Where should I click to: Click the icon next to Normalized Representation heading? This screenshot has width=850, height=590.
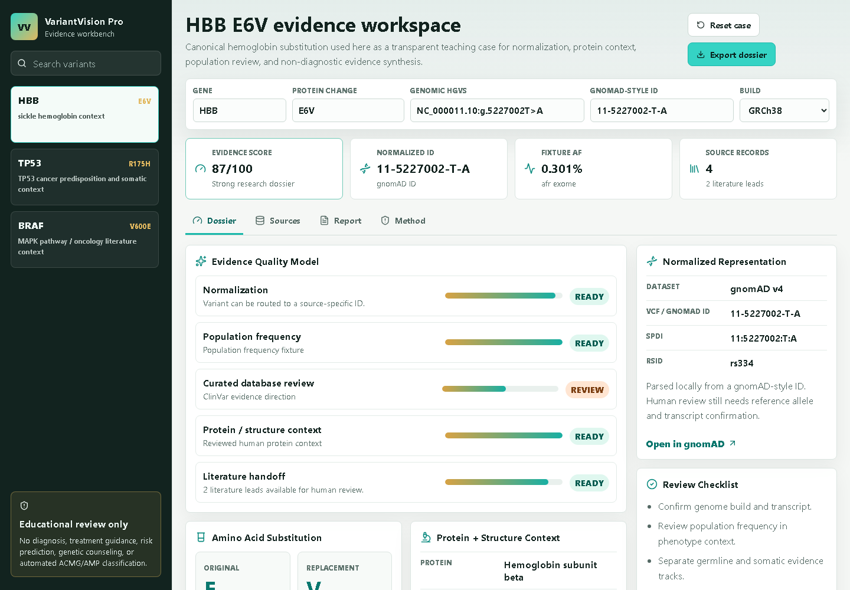pyautogui.click(x=652, y=261)
